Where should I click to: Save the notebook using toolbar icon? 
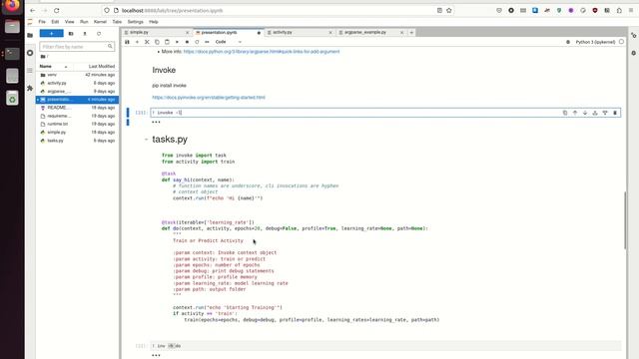point(127,42)
